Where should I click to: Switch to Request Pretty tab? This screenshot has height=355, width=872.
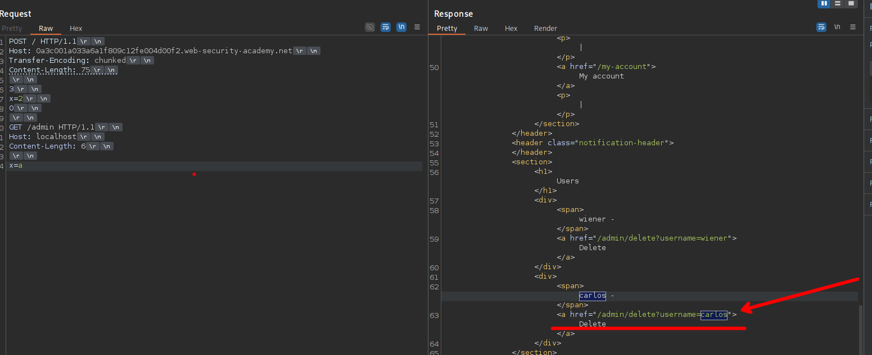[x=12, y=28]
